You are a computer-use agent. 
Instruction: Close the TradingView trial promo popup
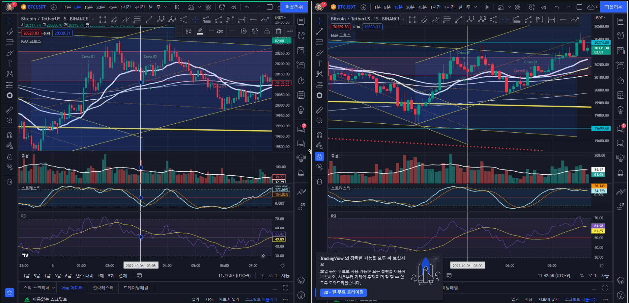[x=436, y=259]
